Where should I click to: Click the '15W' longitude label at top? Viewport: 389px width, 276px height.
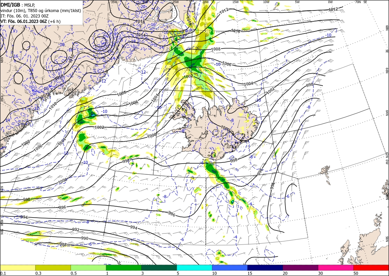[x=236, y=2]
